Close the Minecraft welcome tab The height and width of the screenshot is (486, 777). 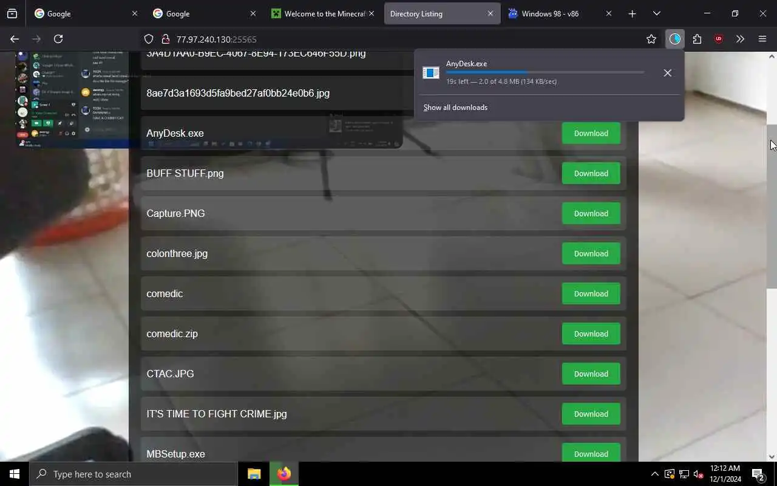(372, 13)
